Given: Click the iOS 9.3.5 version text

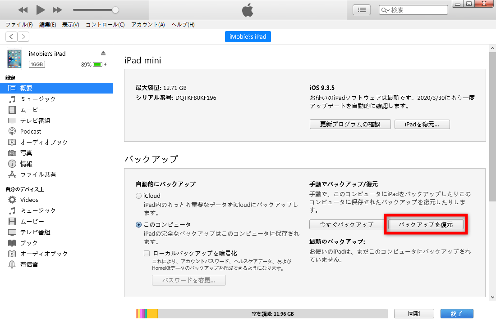Looking at the screenshot, I should tap(322, 88).
